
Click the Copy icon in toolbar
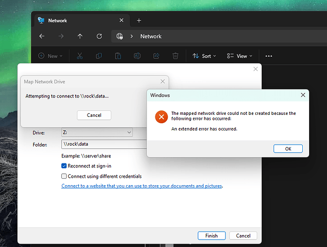coord(98,56)
